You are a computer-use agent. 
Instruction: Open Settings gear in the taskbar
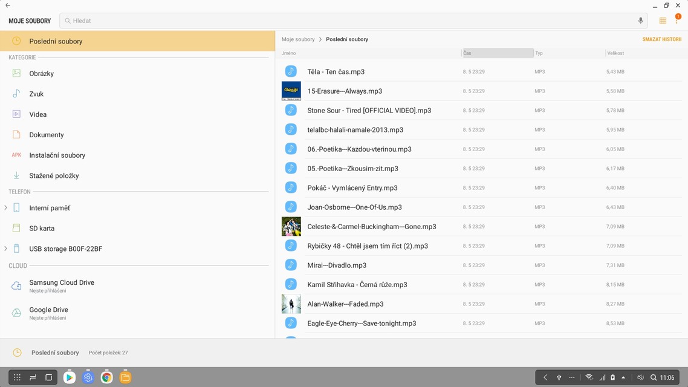click(88, 377)
